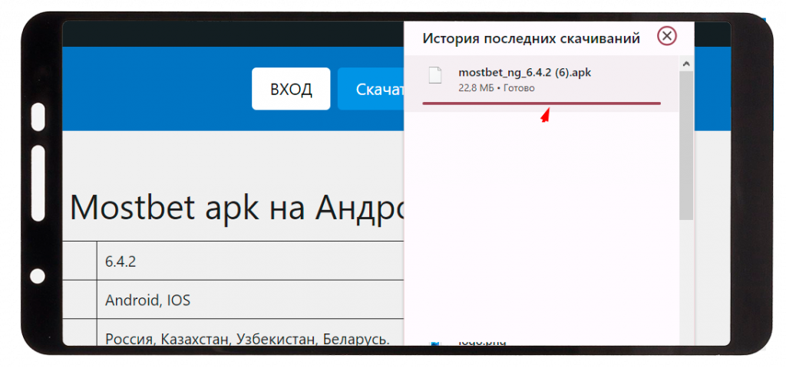Click the 22,8 МБ • Готово status text
The image size is (786, 368).
pos(497,88)
